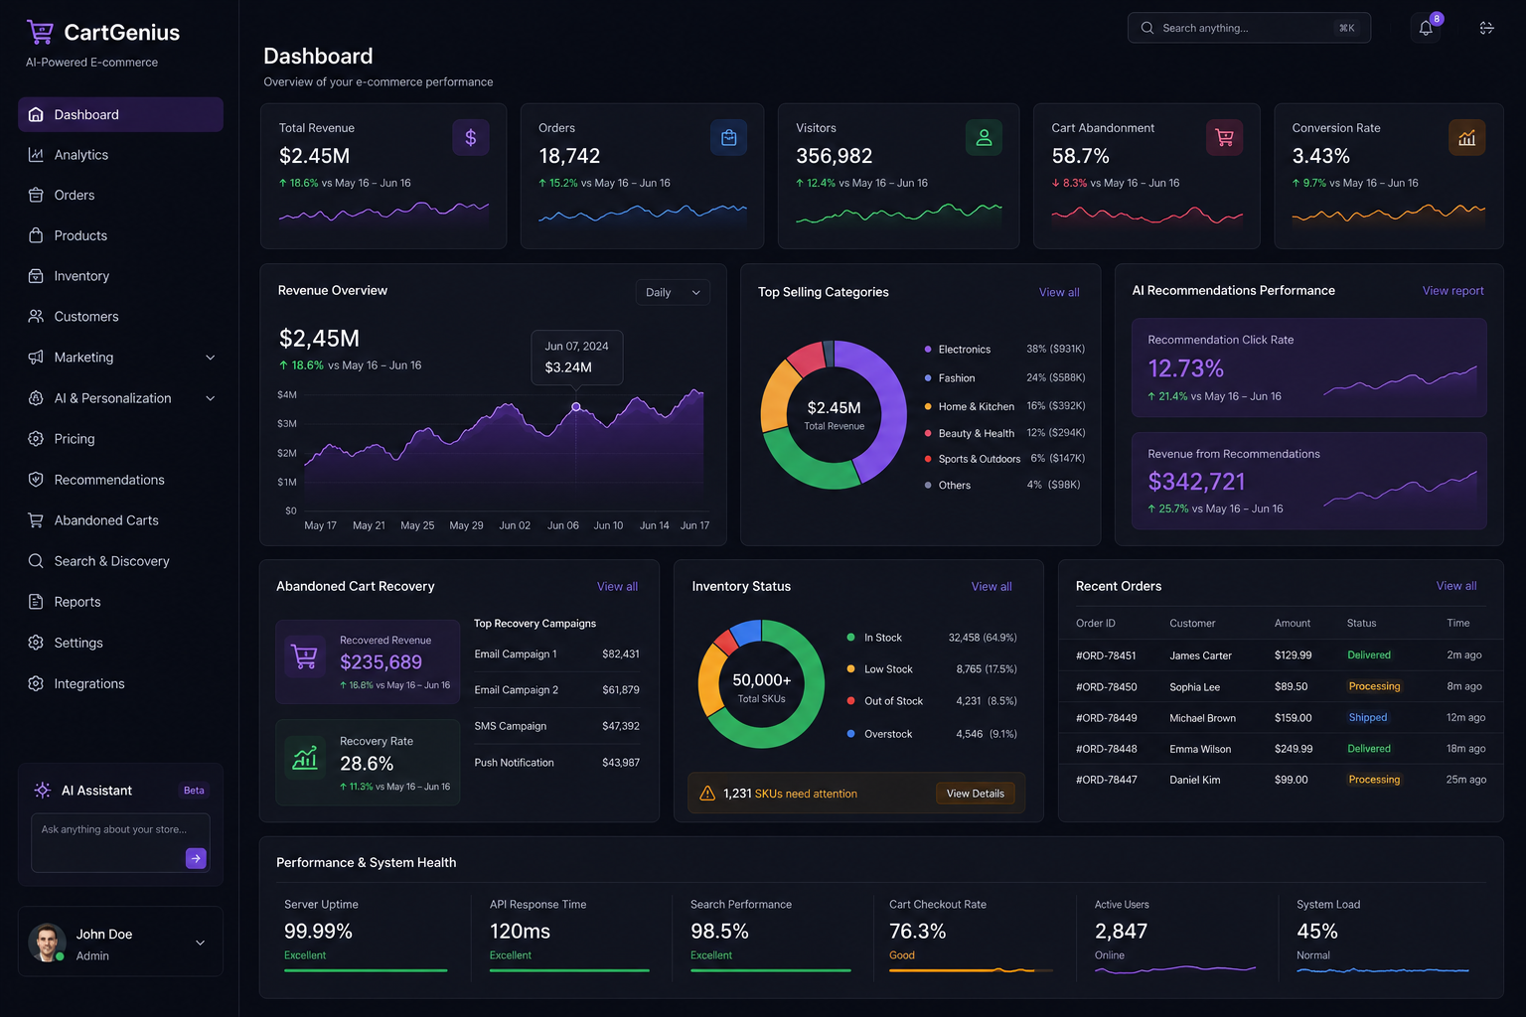Click the Out of Stock legend entry
This screenshot has width=1526, height=1017.
click(x=932, y=701)
